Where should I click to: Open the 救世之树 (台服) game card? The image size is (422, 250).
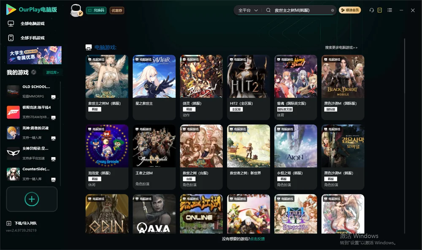201,157
